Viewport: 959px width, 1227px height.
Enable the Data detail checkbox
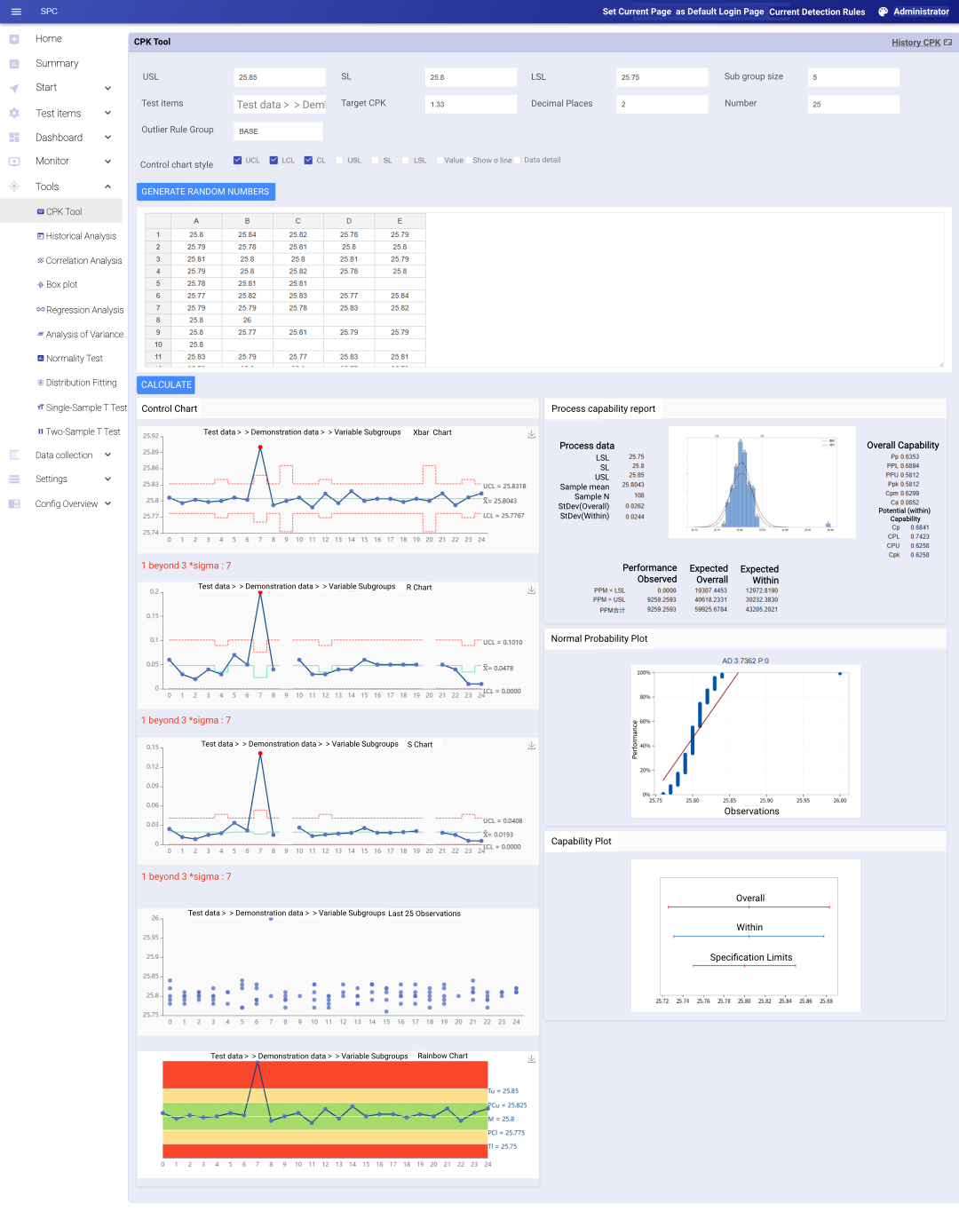click(x=517, y=161)
